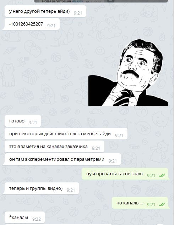The image size is (175, 225).
Task: Open the Aleksey link in the top message
Action: coord(77,1)
